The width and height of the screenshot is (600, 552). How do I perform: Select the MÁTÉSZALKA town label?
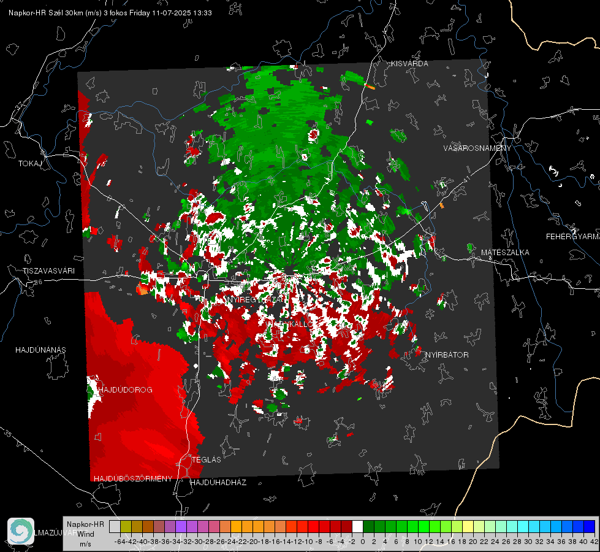coord(505,253)
